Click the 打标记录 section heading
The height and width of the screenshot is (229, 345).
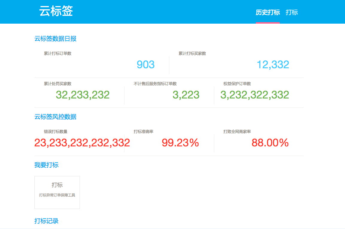tap(47, 221)
